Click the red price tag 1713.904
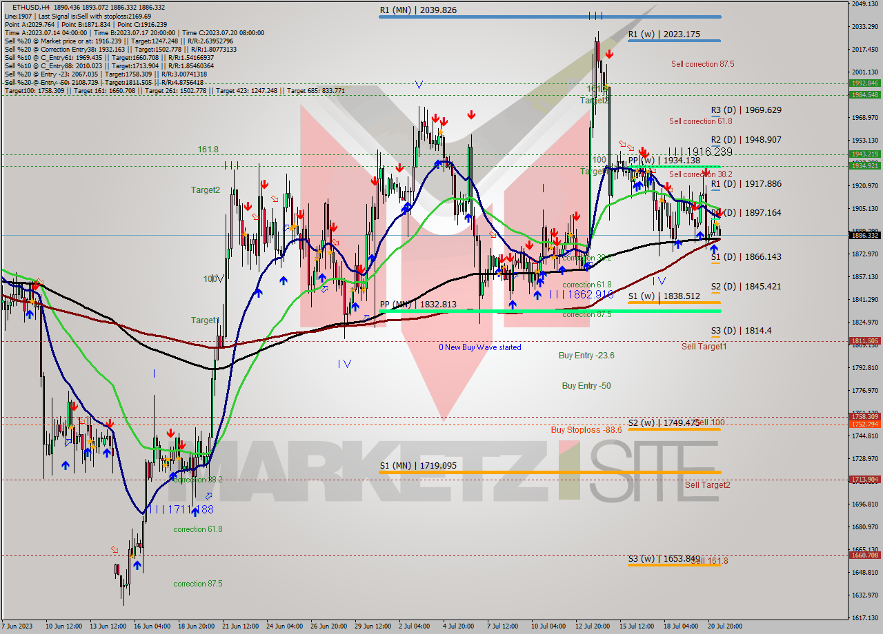Image resolution: width=883 pixels, height=634 pixels. [x=865, y=479]
